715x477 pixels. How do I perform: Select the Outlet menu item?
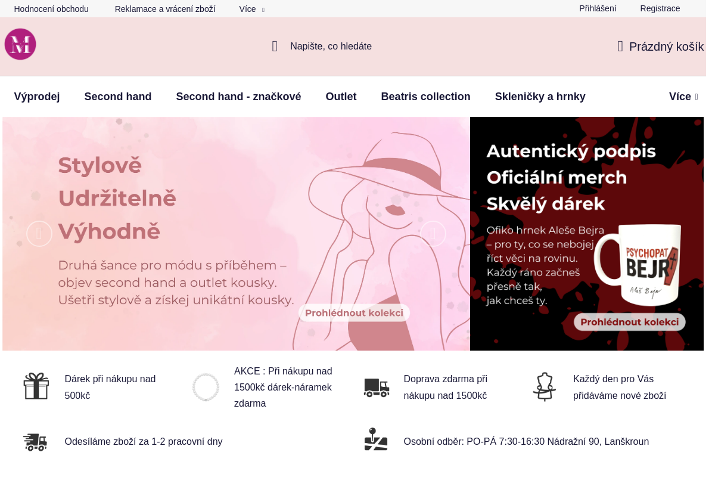(x=341, y=96)
